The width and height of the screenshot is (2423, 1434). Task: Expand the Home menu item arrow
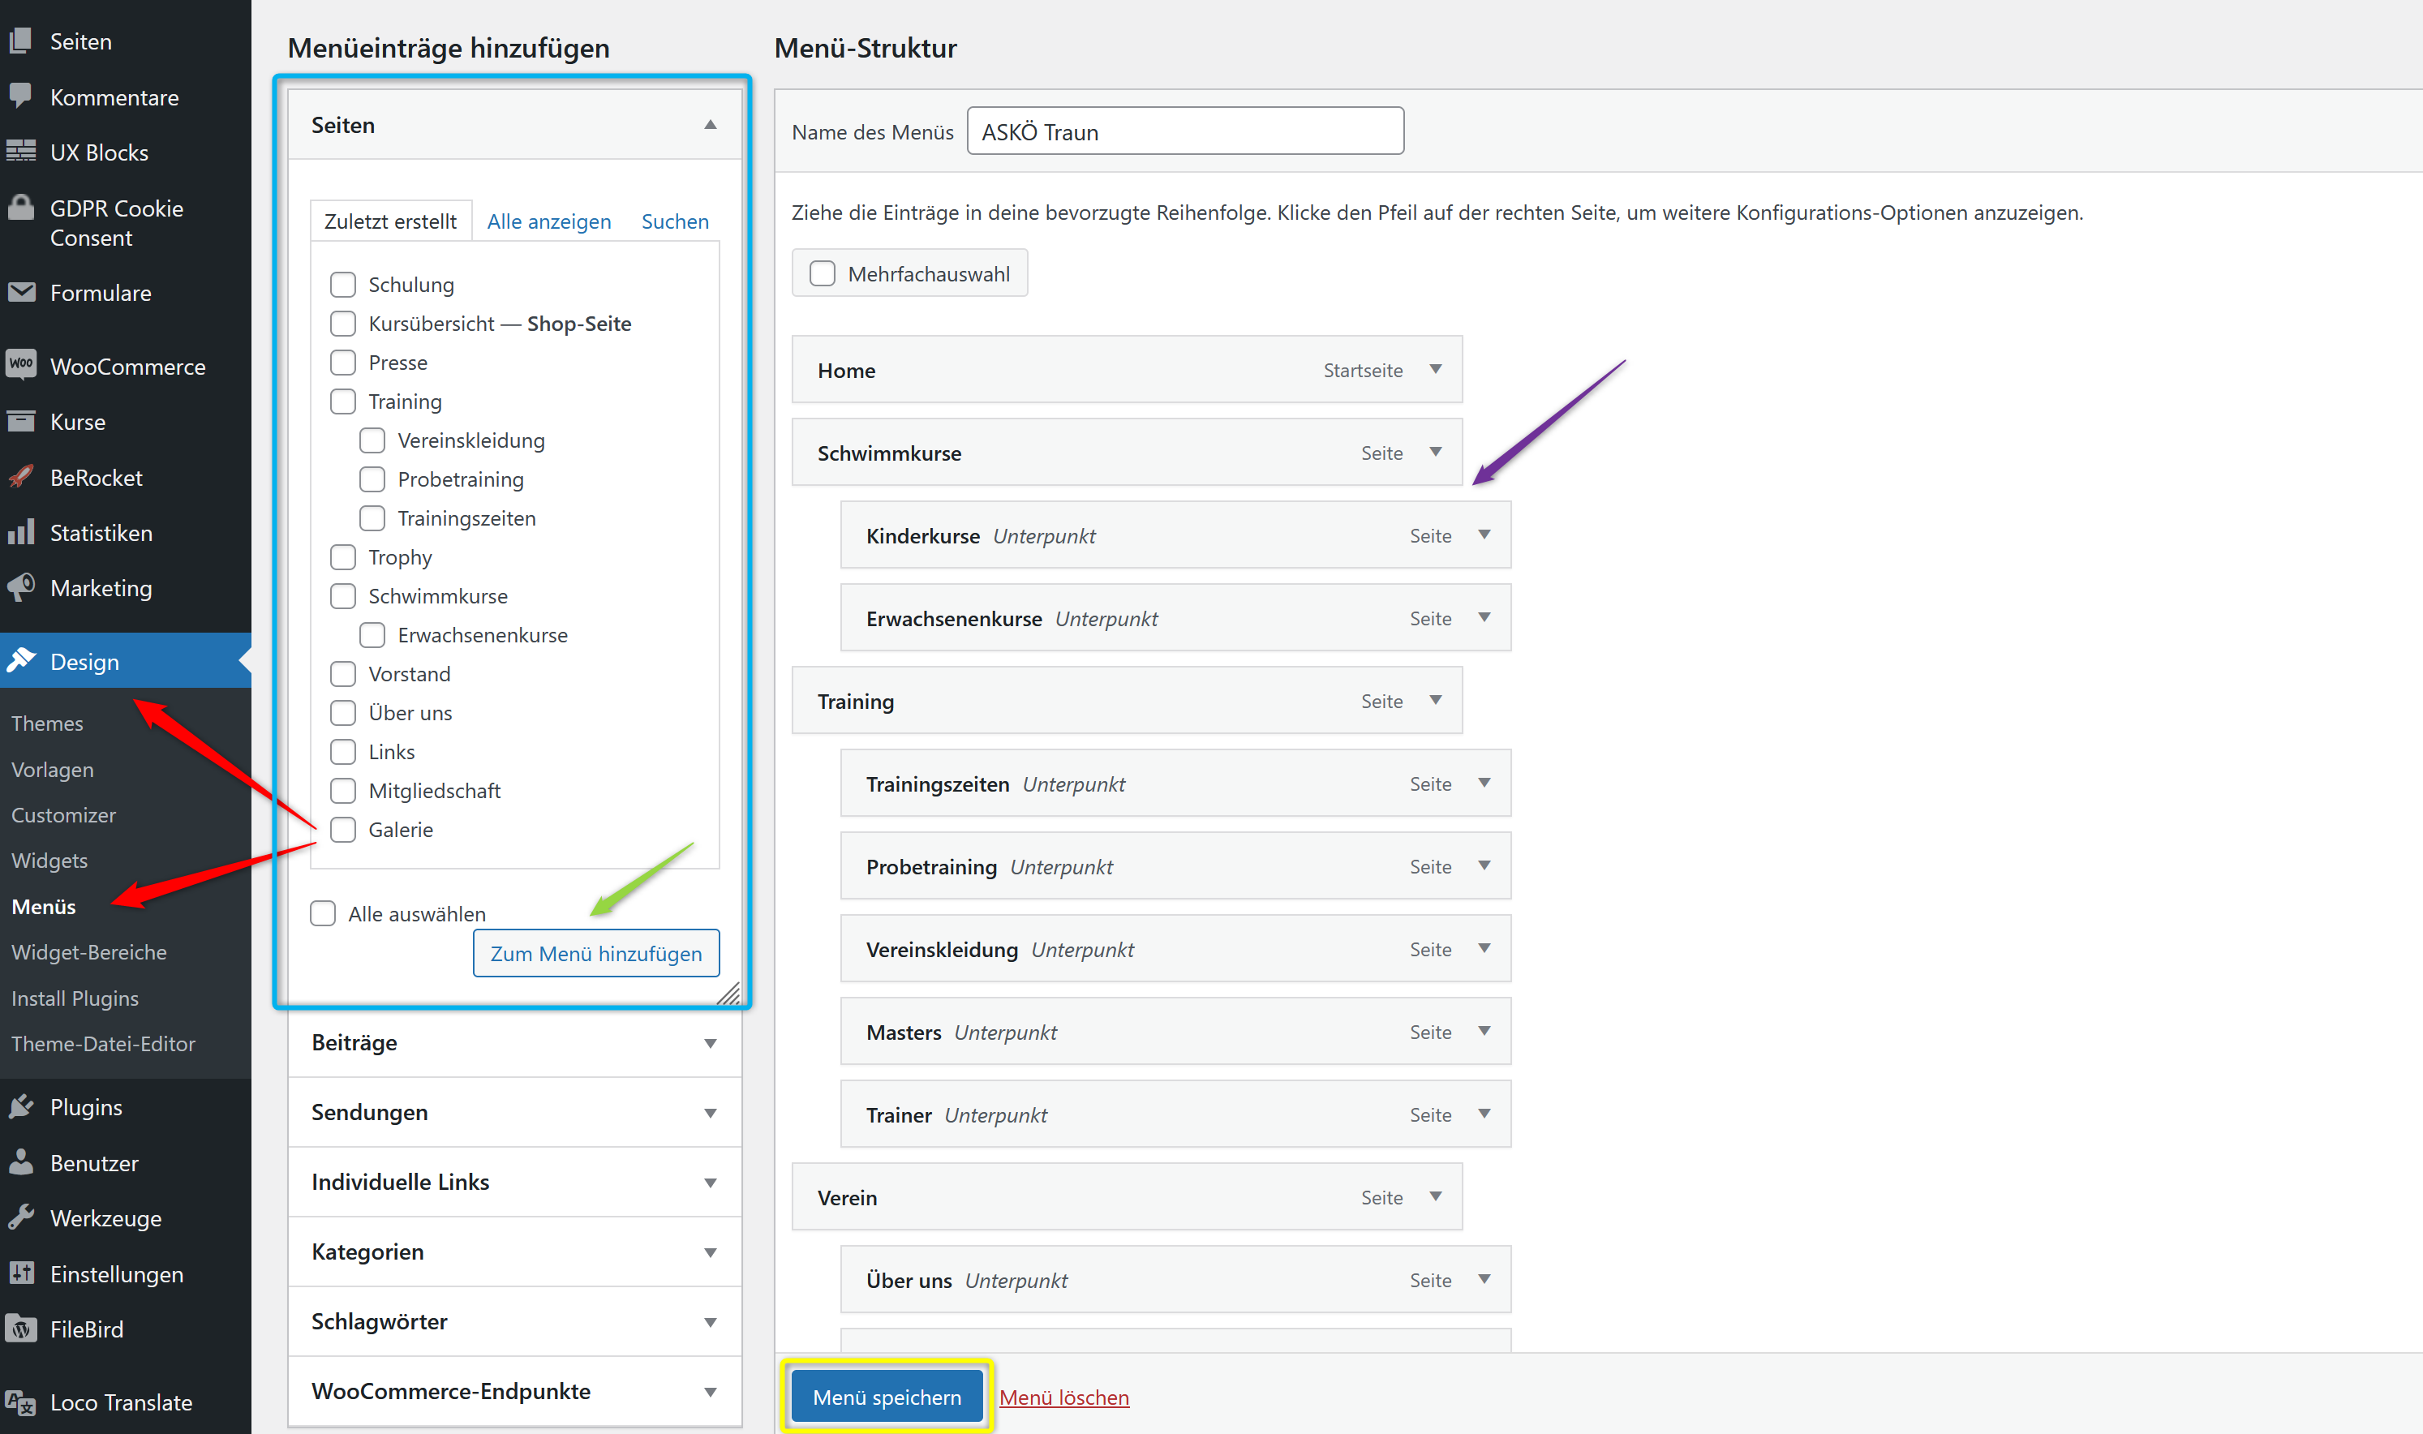(x=1436, y=369)
